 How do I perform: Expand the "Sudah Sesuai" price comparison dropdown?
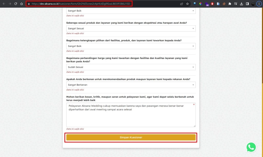click(x=131, y=67)
